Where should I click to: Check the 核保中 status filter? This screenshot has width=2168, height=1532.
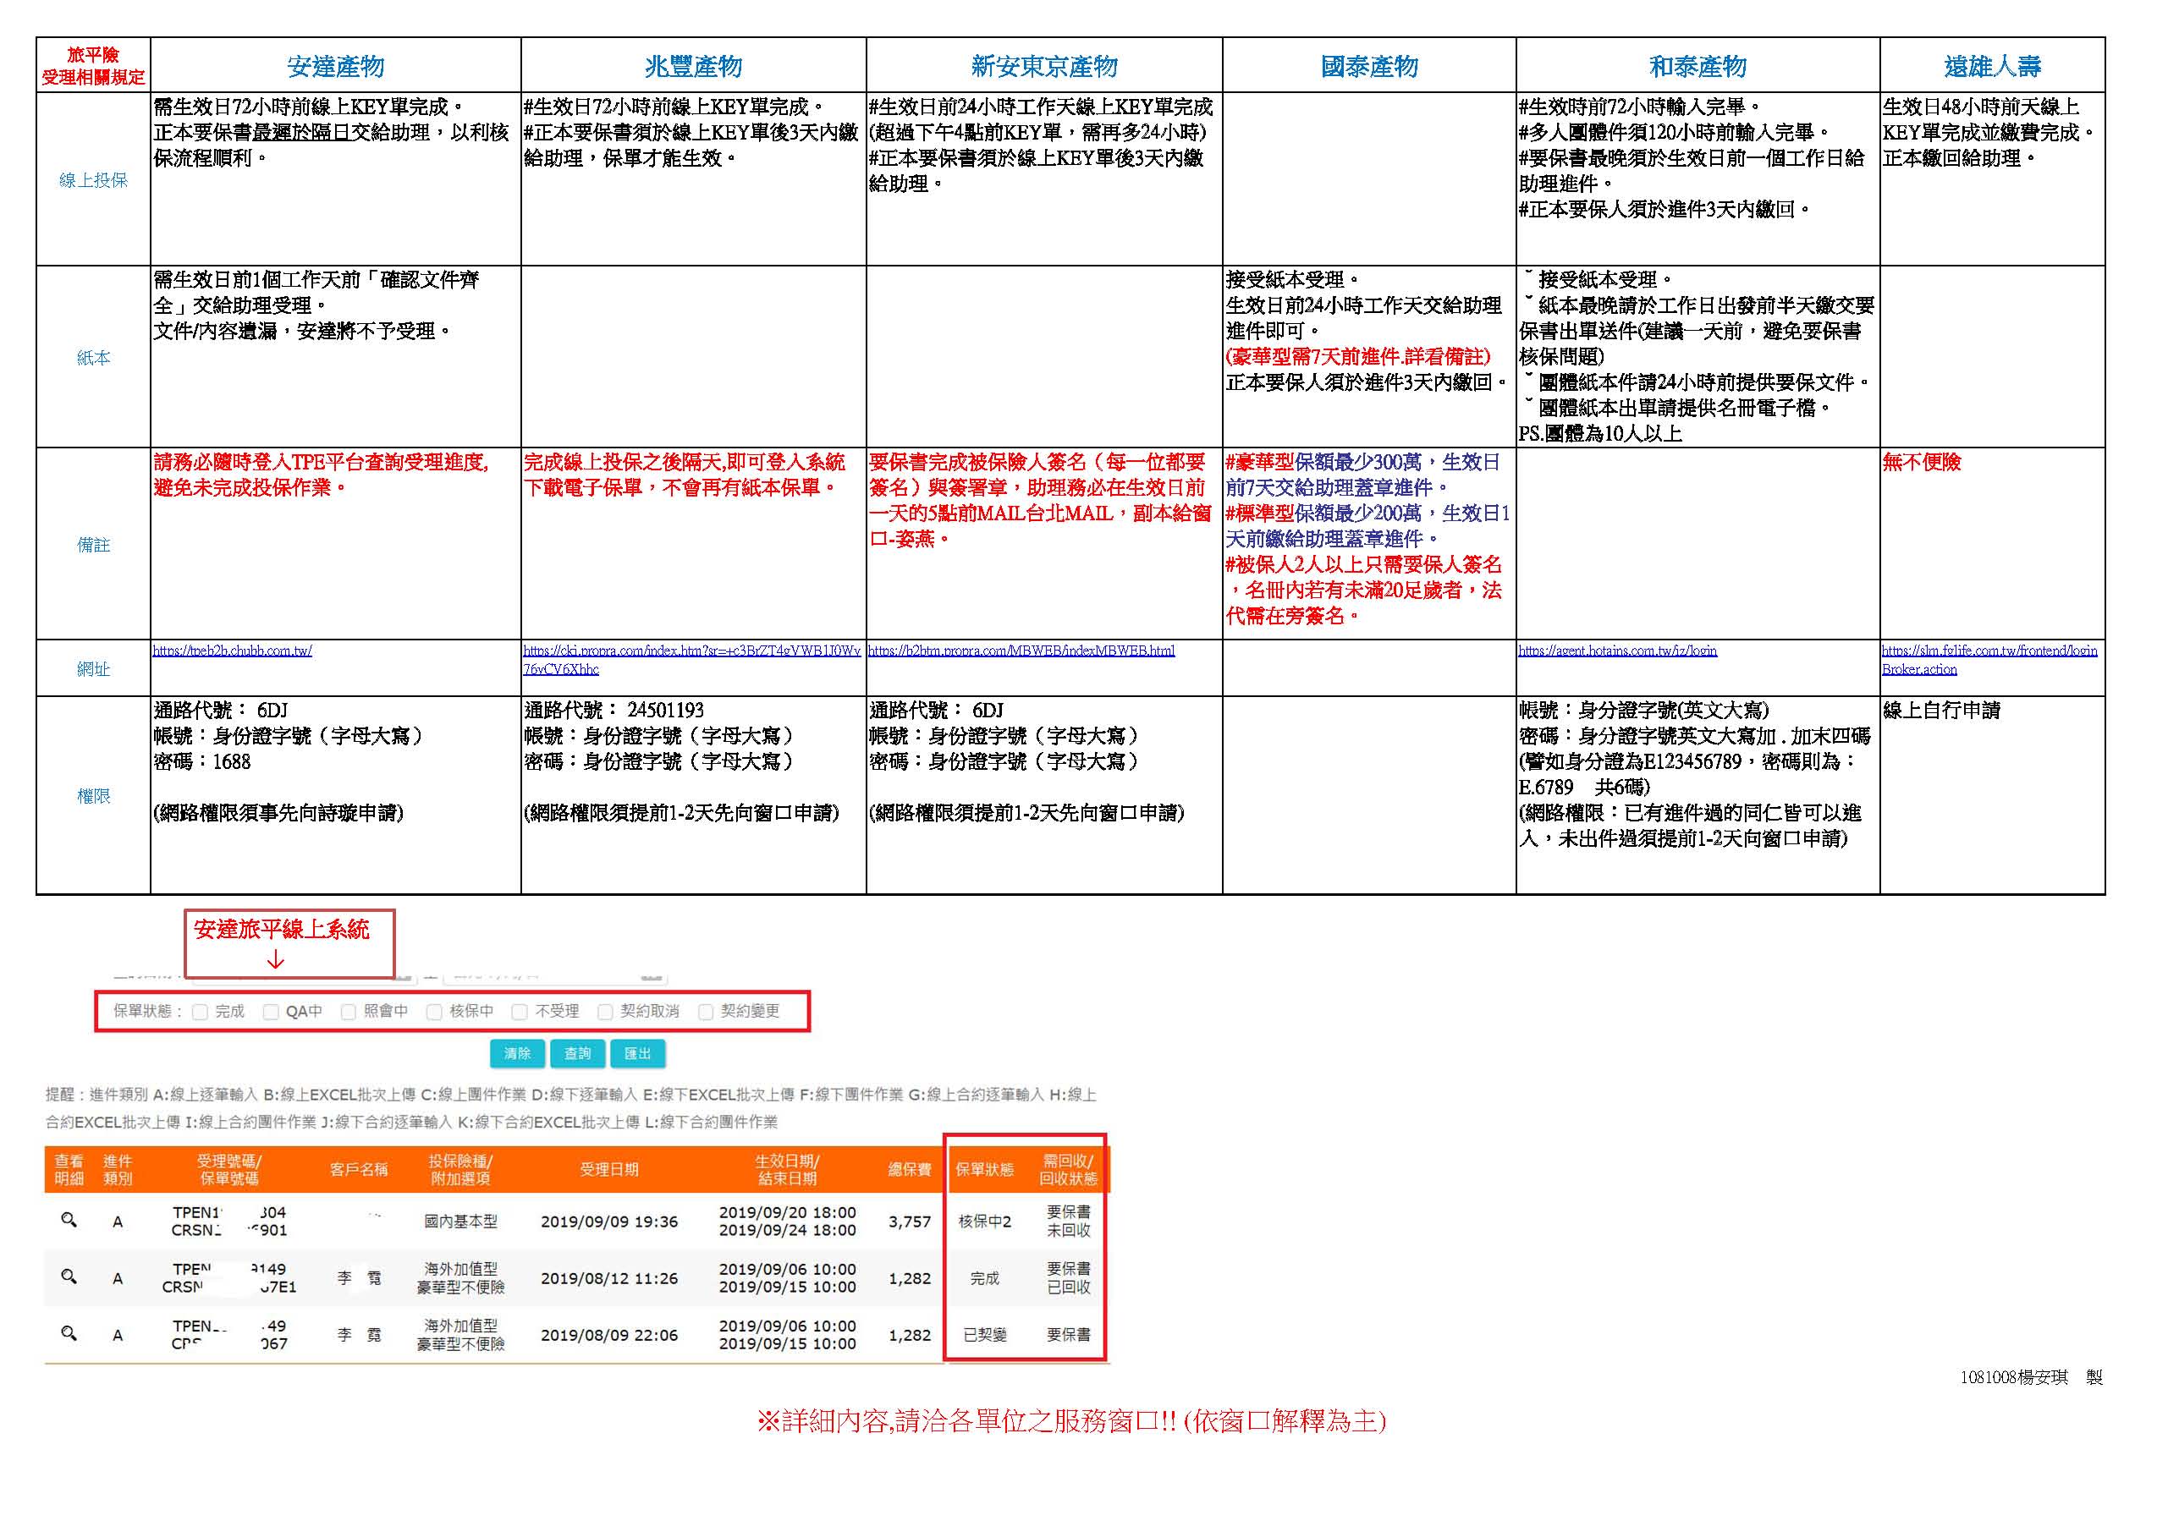pos(434,1012)
